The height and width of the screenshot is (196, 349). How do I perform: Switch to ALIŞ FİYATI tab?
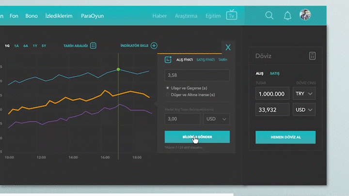click(x=185, y=60)
